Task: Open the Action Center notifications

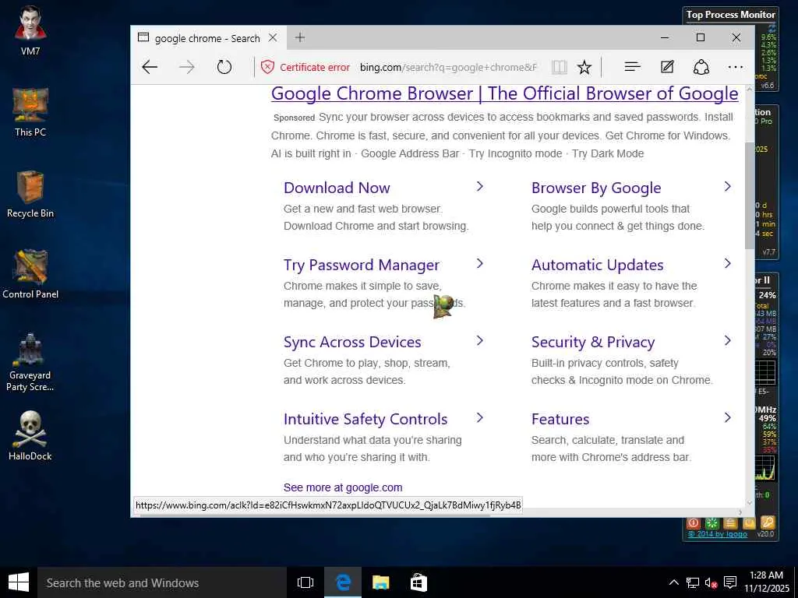Action: (x=730, y=582)
